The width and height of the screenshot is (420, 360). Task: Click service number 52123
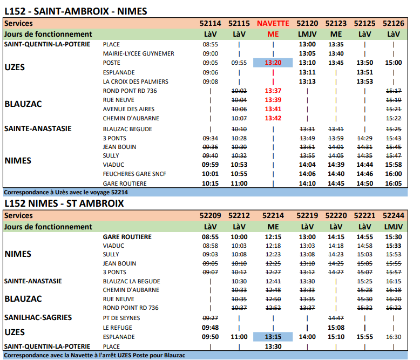pyautogui.click(x=336, y=24)
